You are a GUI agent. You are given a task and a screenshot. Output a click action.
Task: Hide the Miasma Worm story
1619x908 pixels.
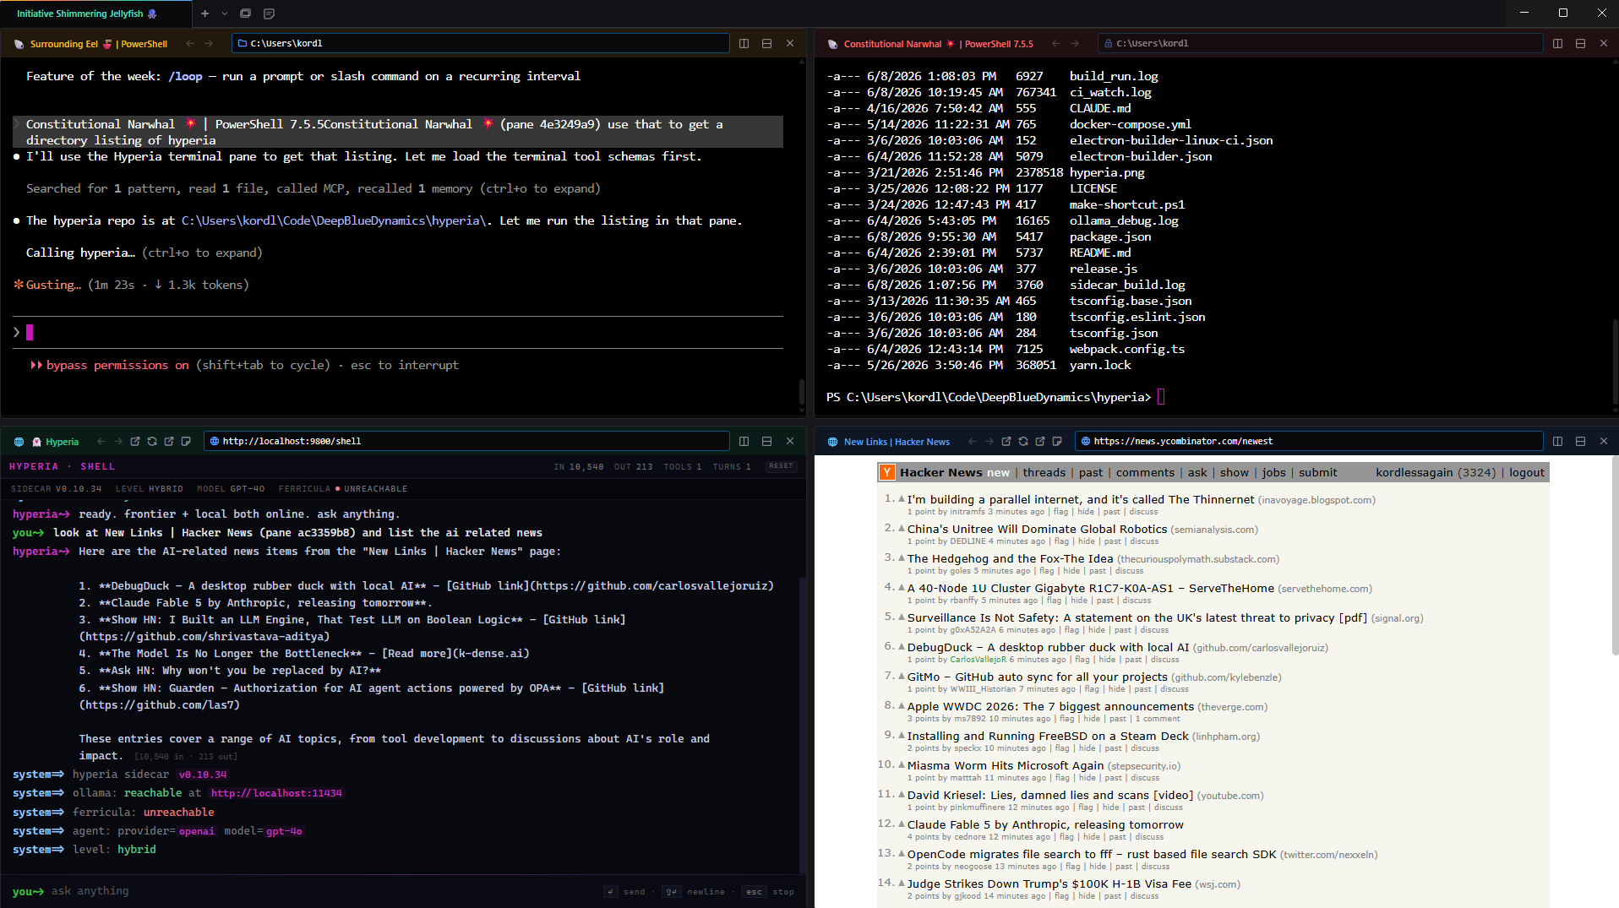point(1088,778)
